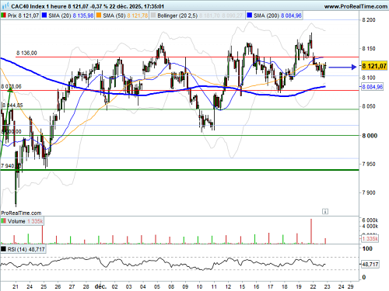Click the SMA (50) orange legend swatch
The image size is (389, 291).
coord(99,16)
